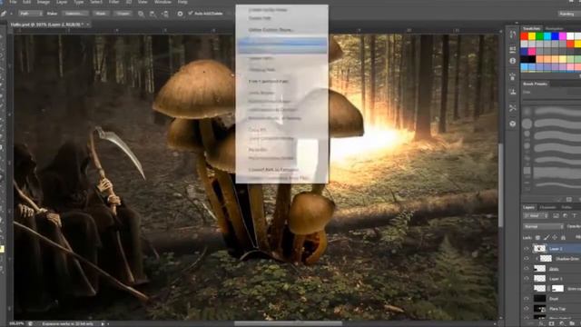Toggle visibility of Layer 1
This screenshot has height=327, width=581.
tap(527, 279)
